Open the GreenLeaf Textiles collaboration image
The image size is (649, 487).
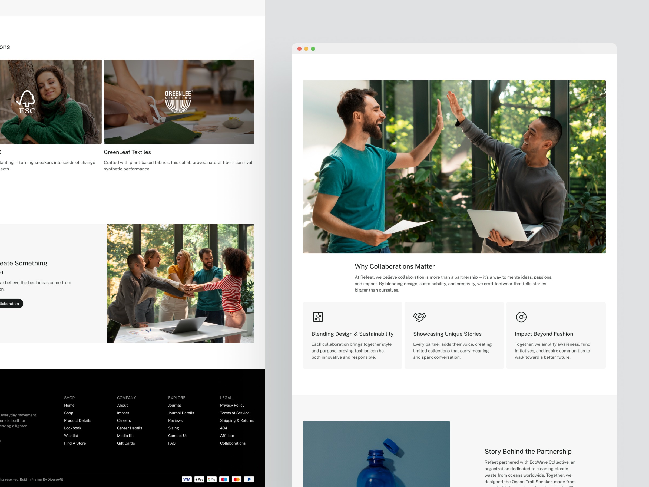(x=179, y=101)
